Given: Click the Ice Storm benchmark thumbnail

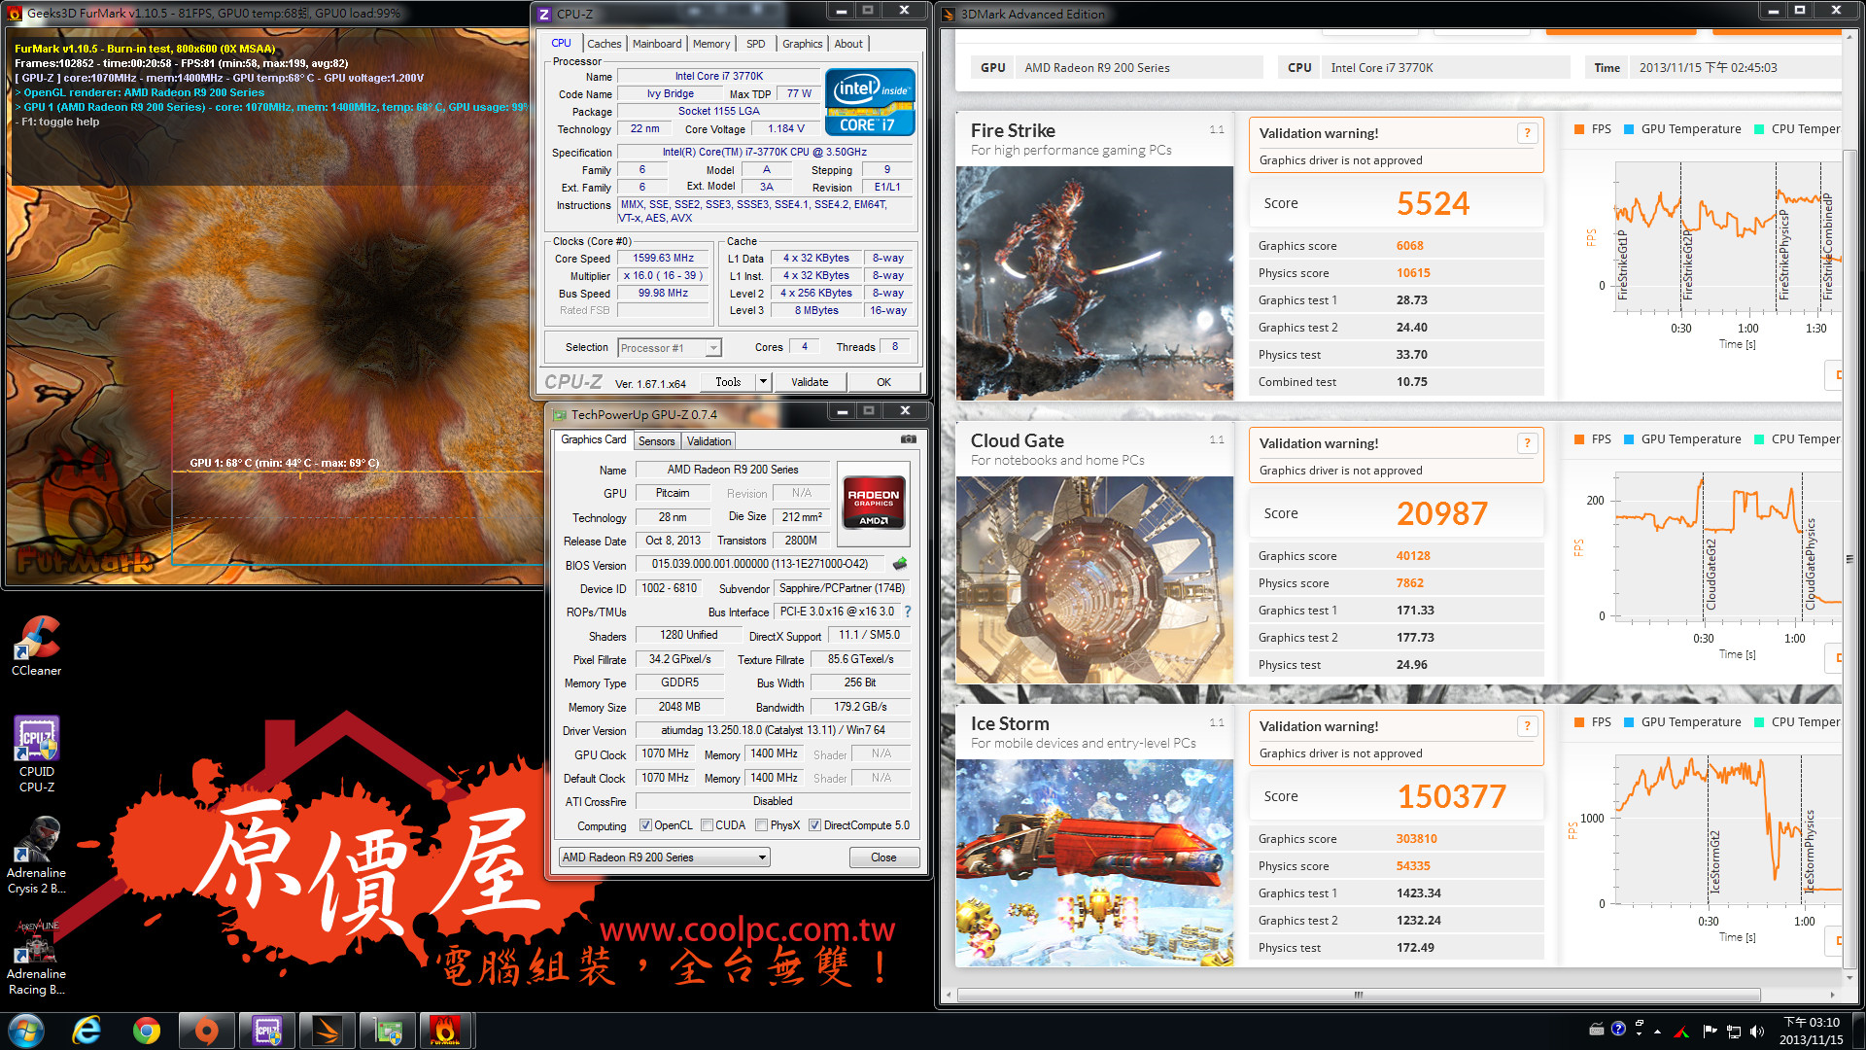Looking at the screenshot, I should click(1094, 863).
